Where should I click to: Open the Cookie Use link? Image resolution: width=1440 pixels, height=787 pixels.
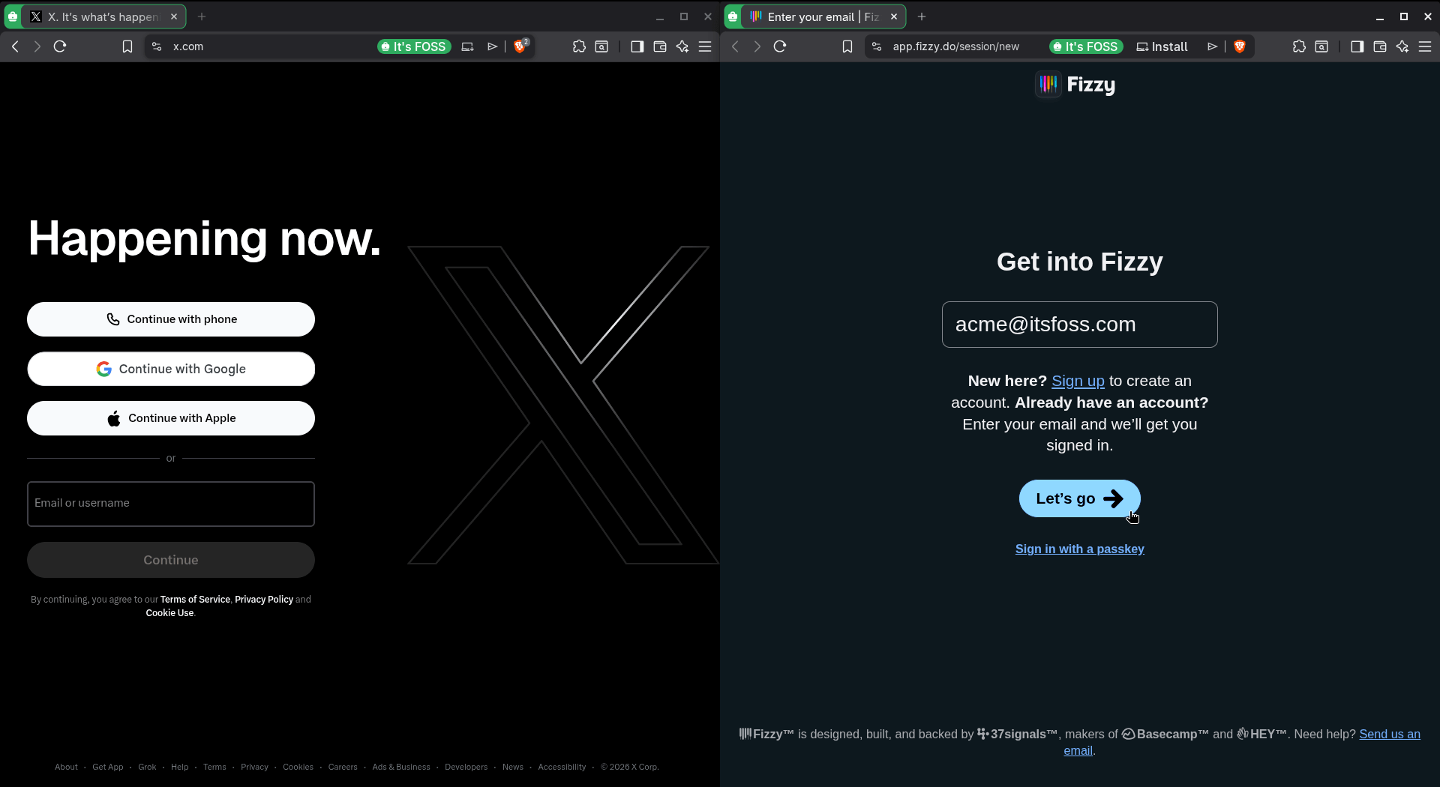click(169, 613)
